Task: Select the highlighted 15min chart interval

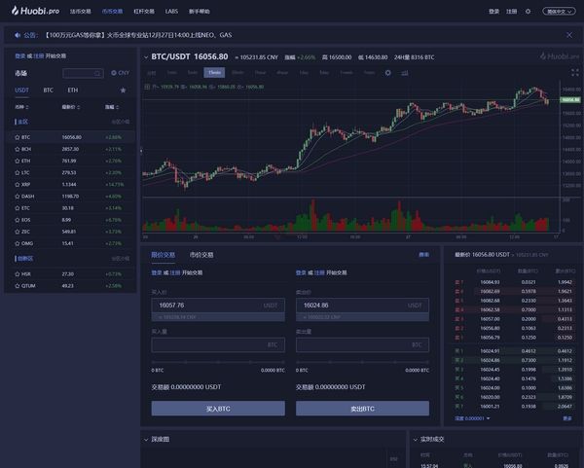Action: [x=214, y=73]
